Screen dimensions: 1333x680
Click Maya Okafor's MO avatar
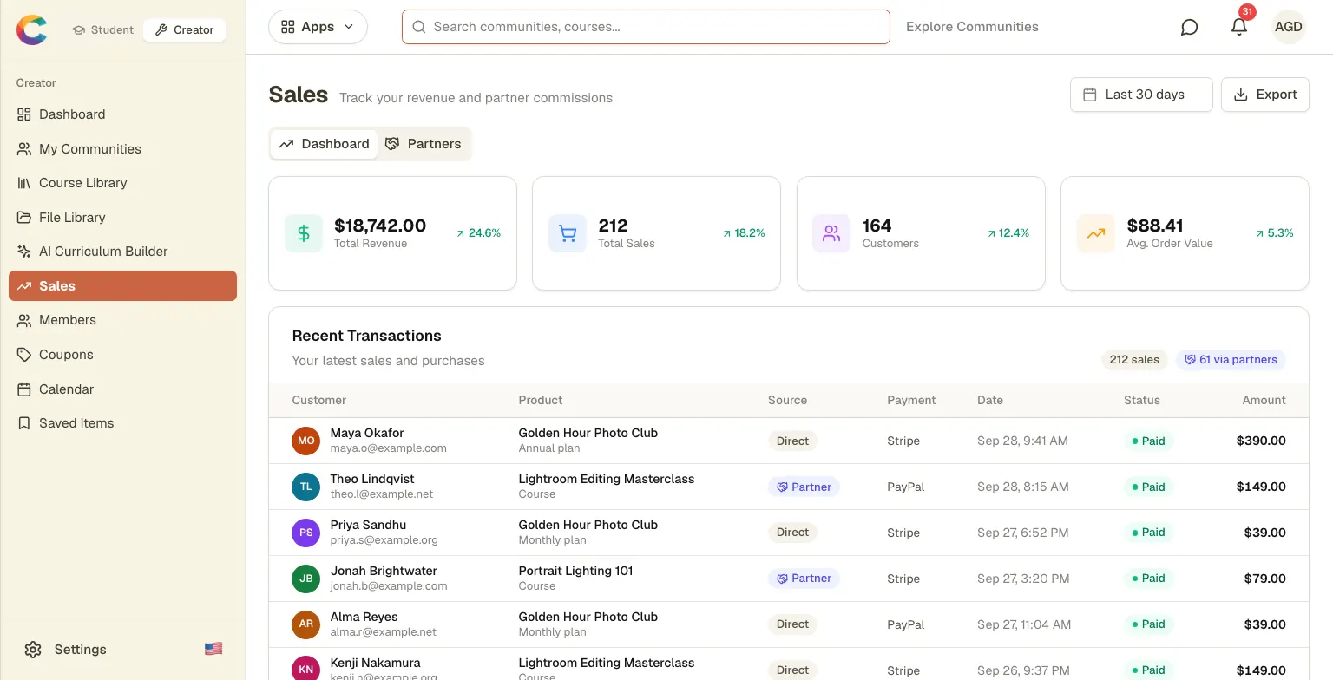pos(306,441)
